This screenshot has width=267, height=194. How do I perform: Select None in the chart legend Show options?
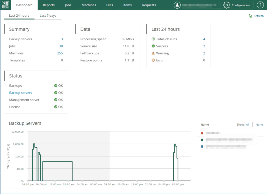pyautogui.click(x=259, y=124)
